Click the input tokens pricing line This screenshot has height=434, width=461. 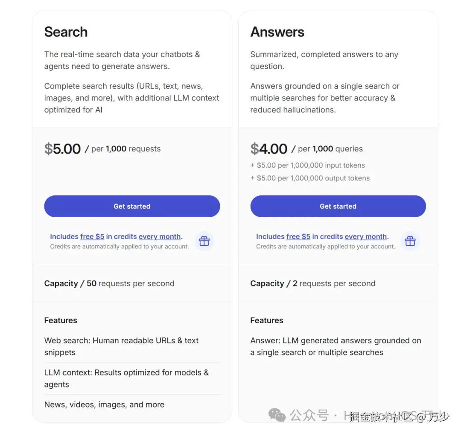coord(308,165)
